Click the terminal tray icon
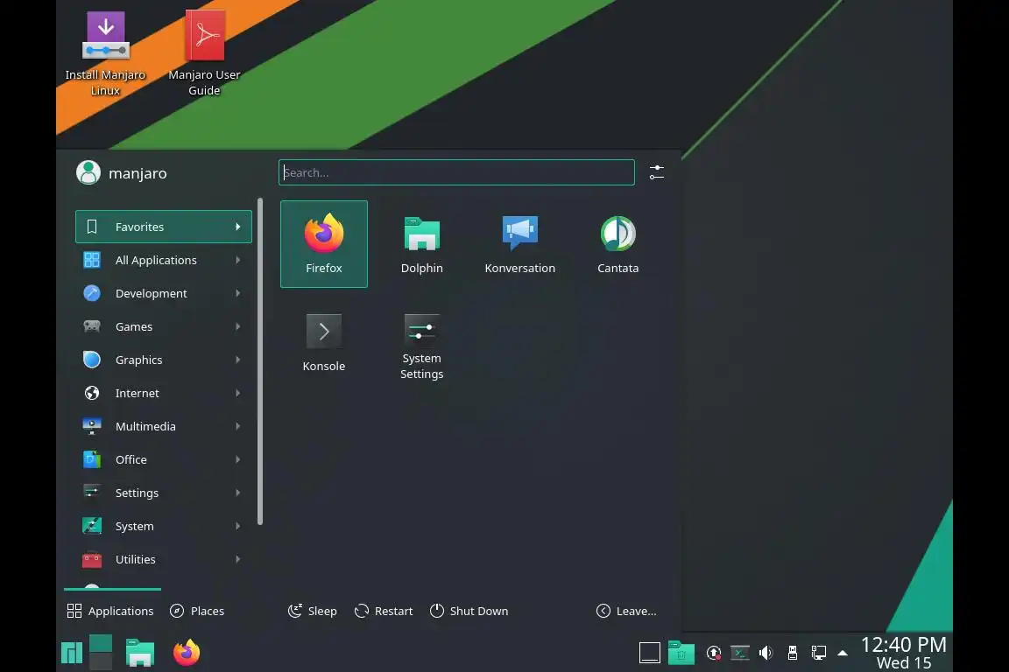This screenshot has height=672, width=1009. (740, 654)
